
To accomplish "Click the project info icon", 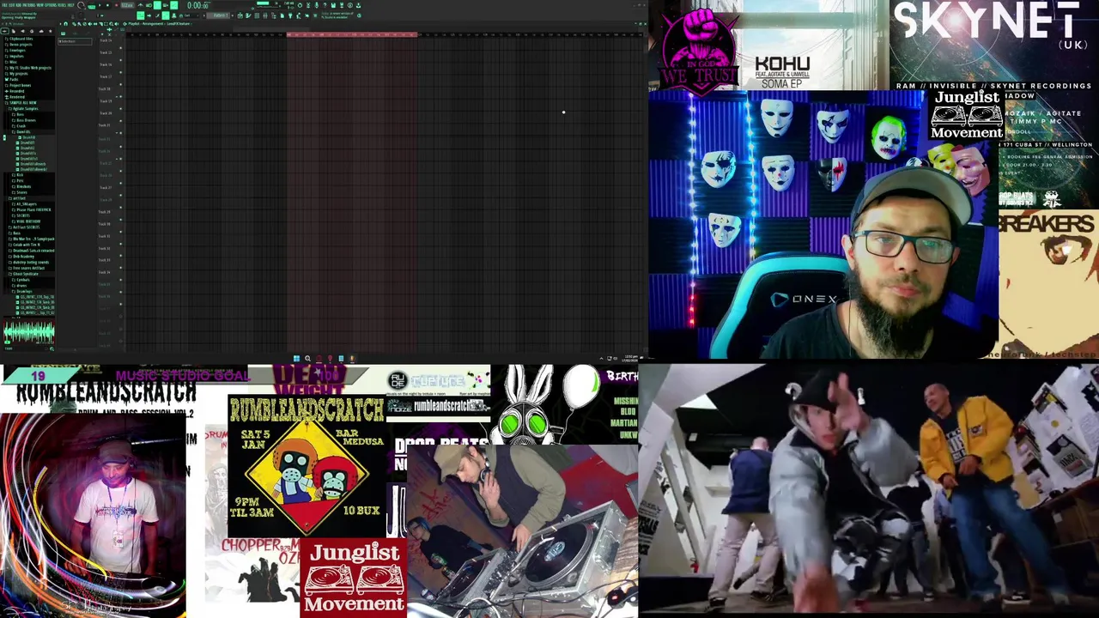I will [350, 5].
